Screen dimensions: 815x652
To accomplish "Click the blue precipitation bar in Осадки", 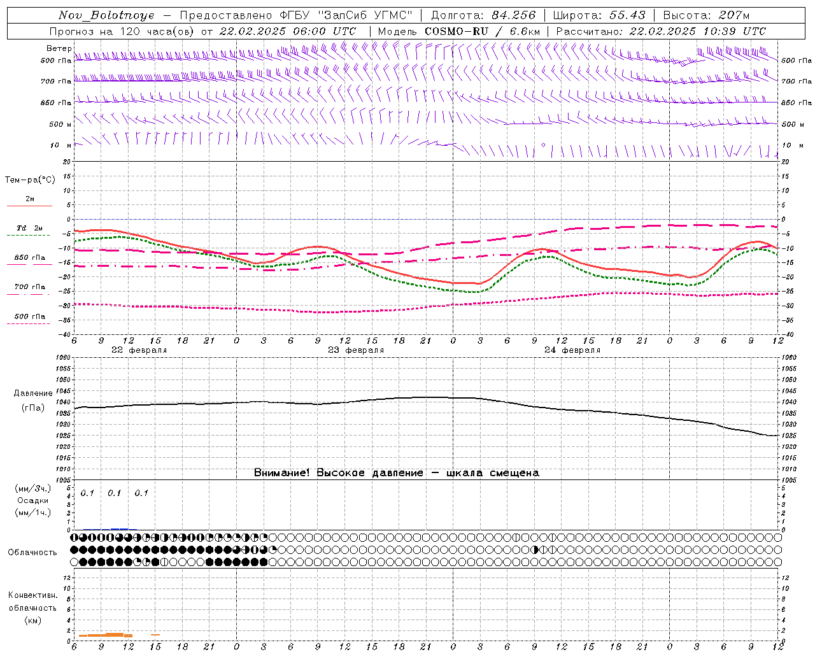I will coord(119,528).
